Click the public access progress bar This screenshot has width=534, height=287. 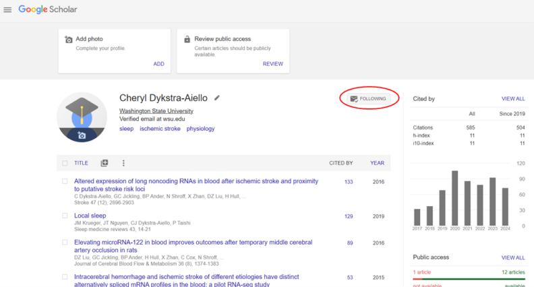click(x=469, y=279)
